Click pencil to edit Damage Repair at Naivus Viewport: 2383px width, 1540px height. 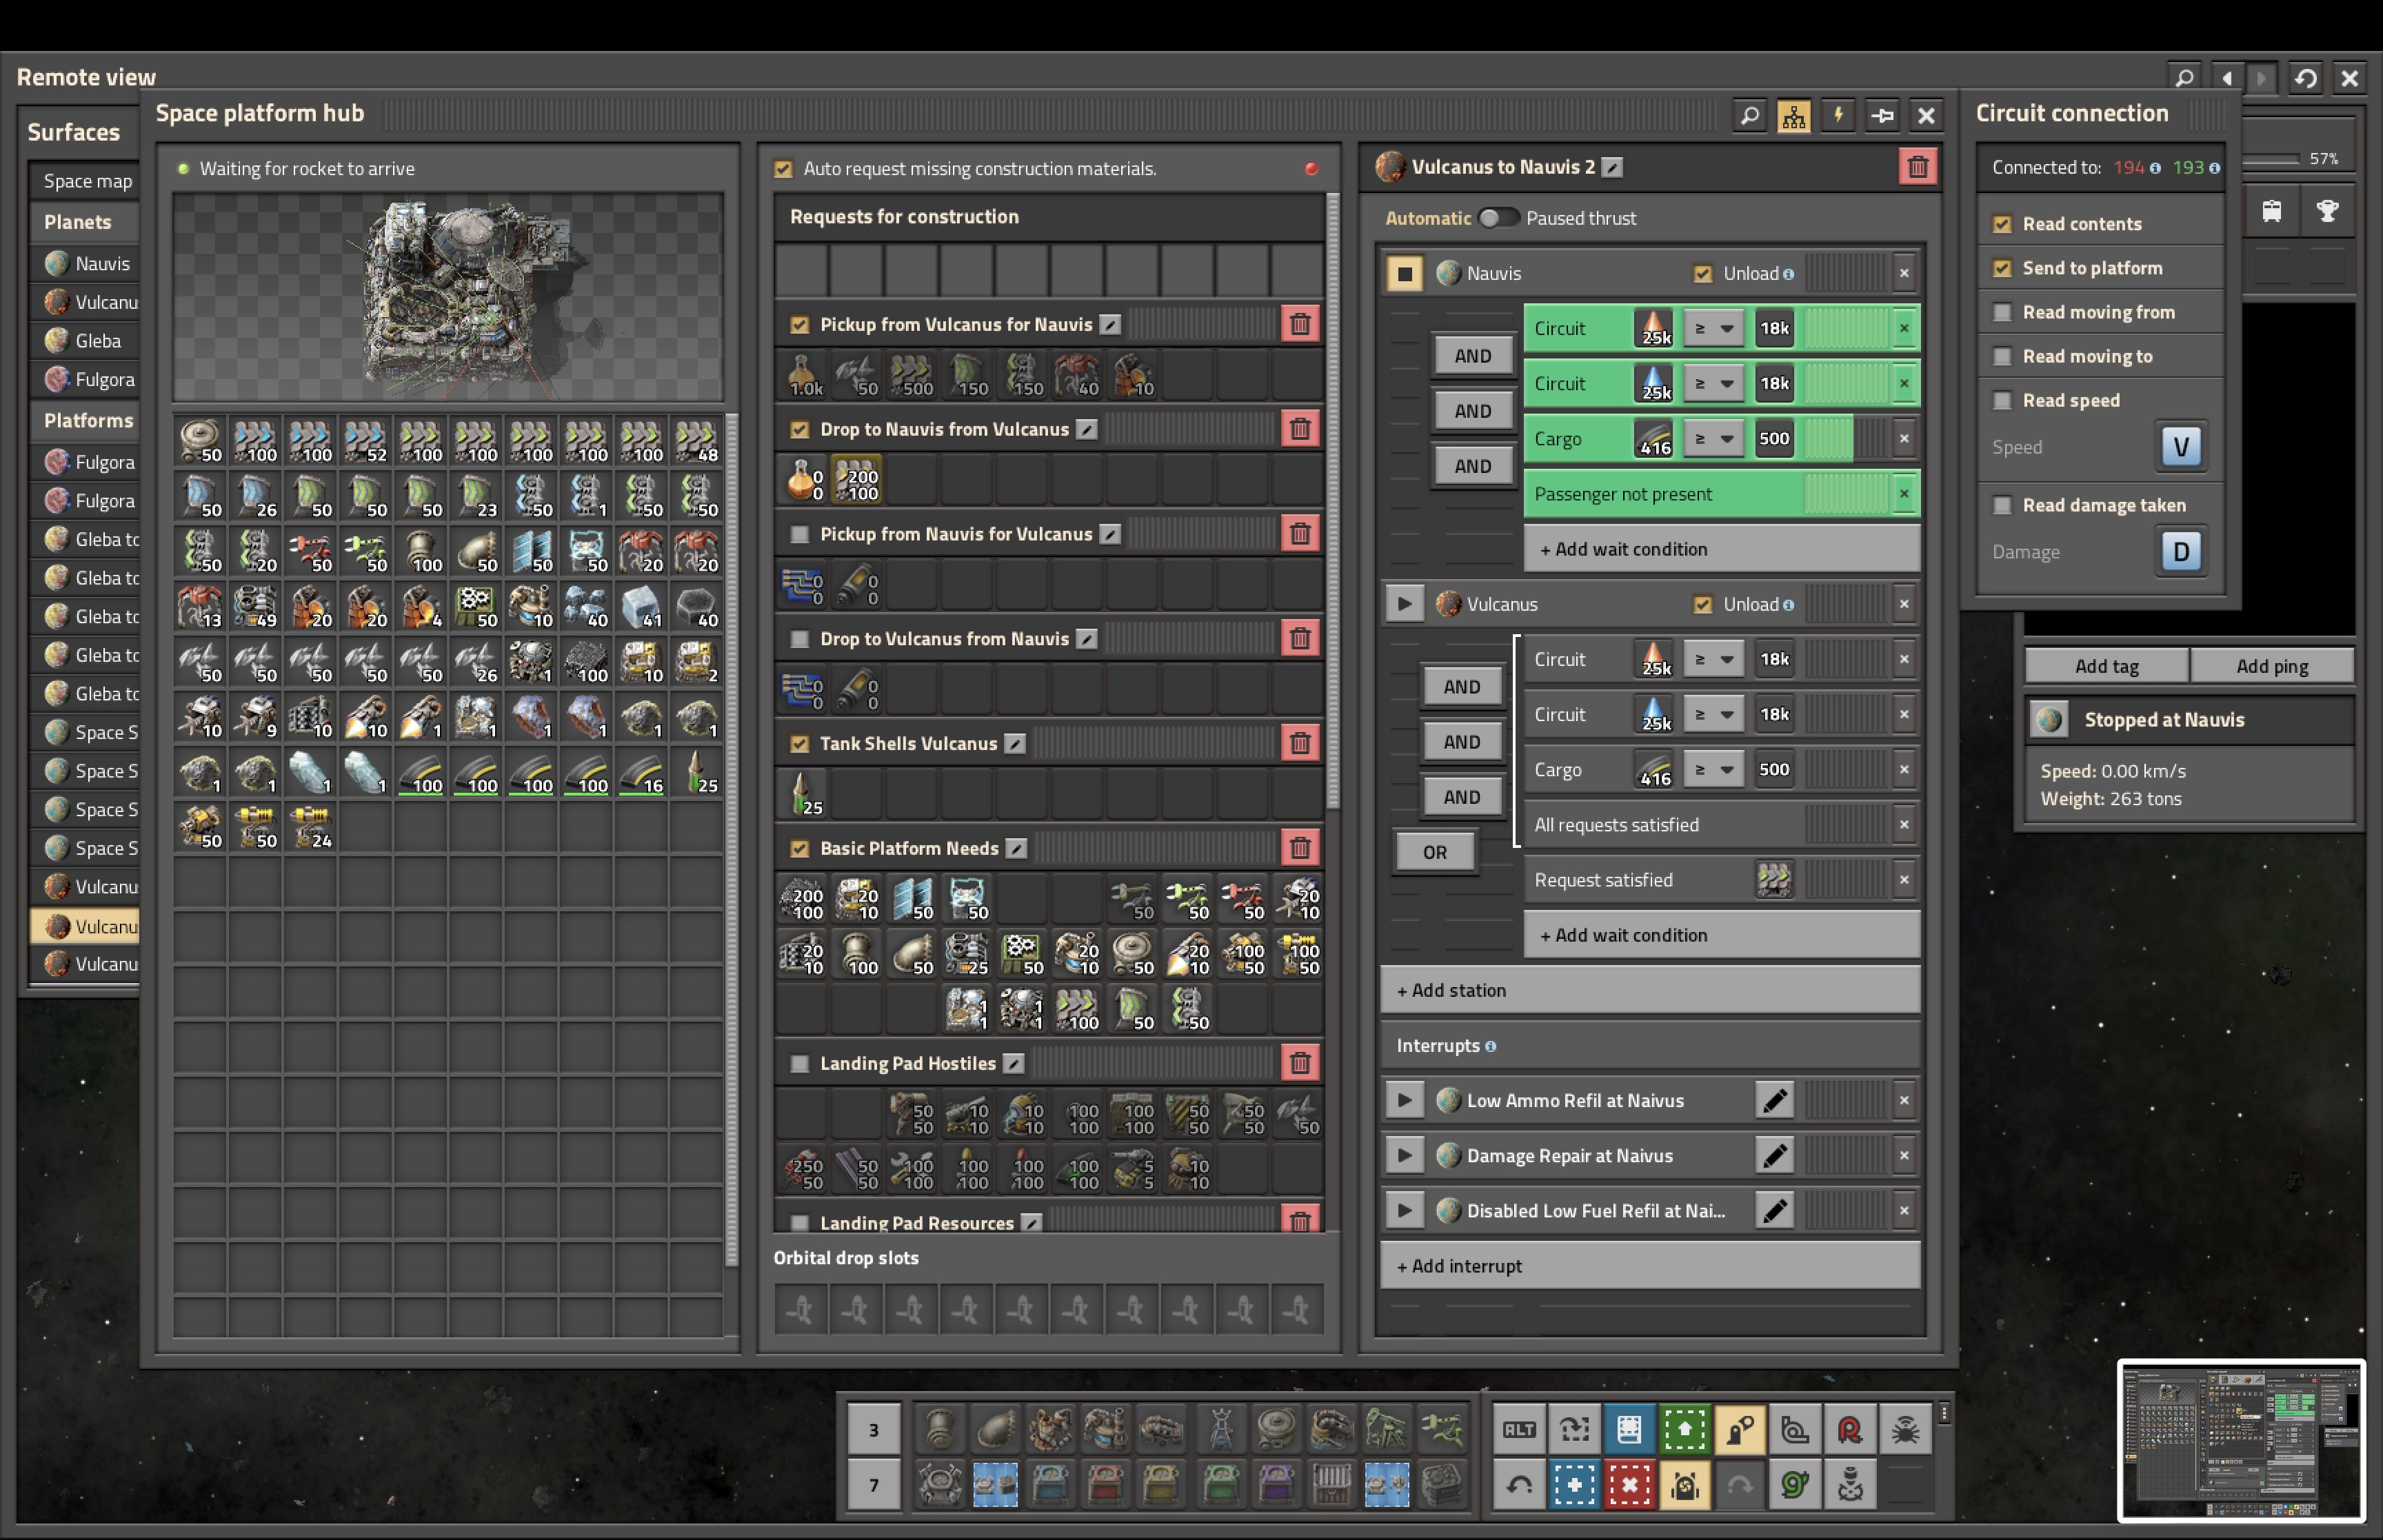[1774, 1155]
